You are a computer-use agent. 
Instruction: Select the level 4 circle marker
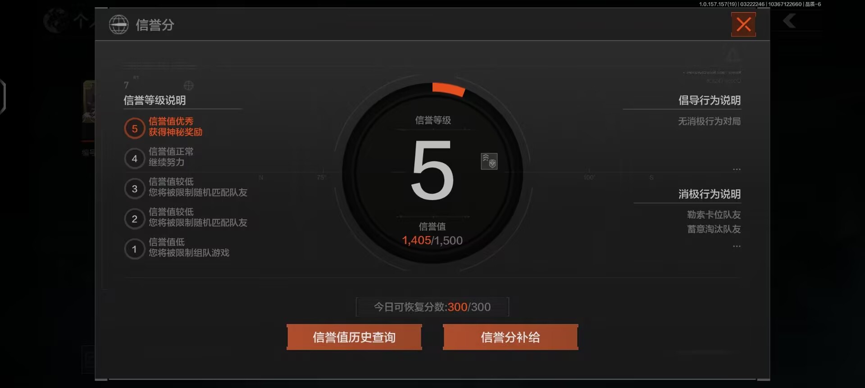tap(134, 159)
